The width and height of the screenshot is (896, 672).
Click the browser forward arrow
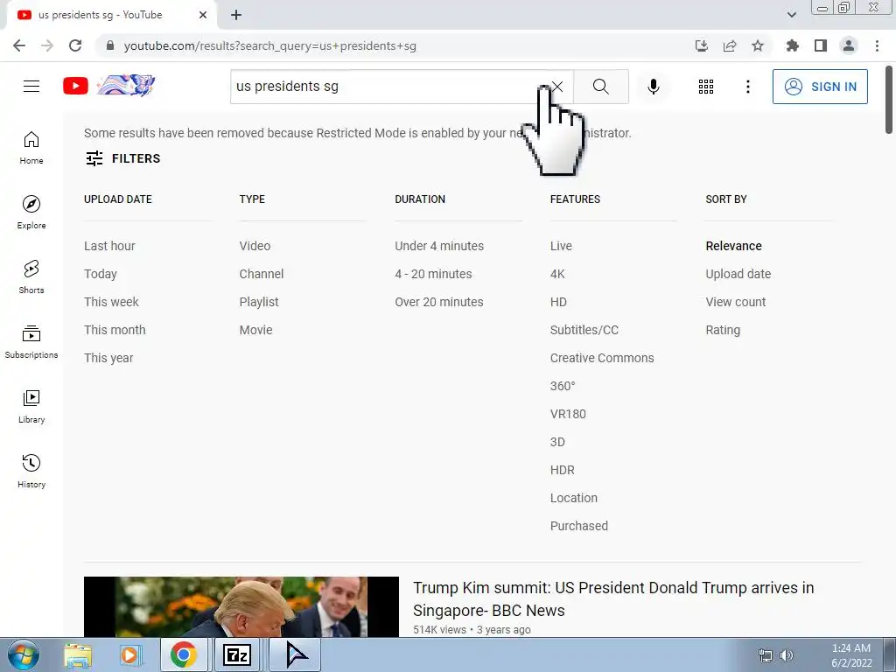[47, 45]
